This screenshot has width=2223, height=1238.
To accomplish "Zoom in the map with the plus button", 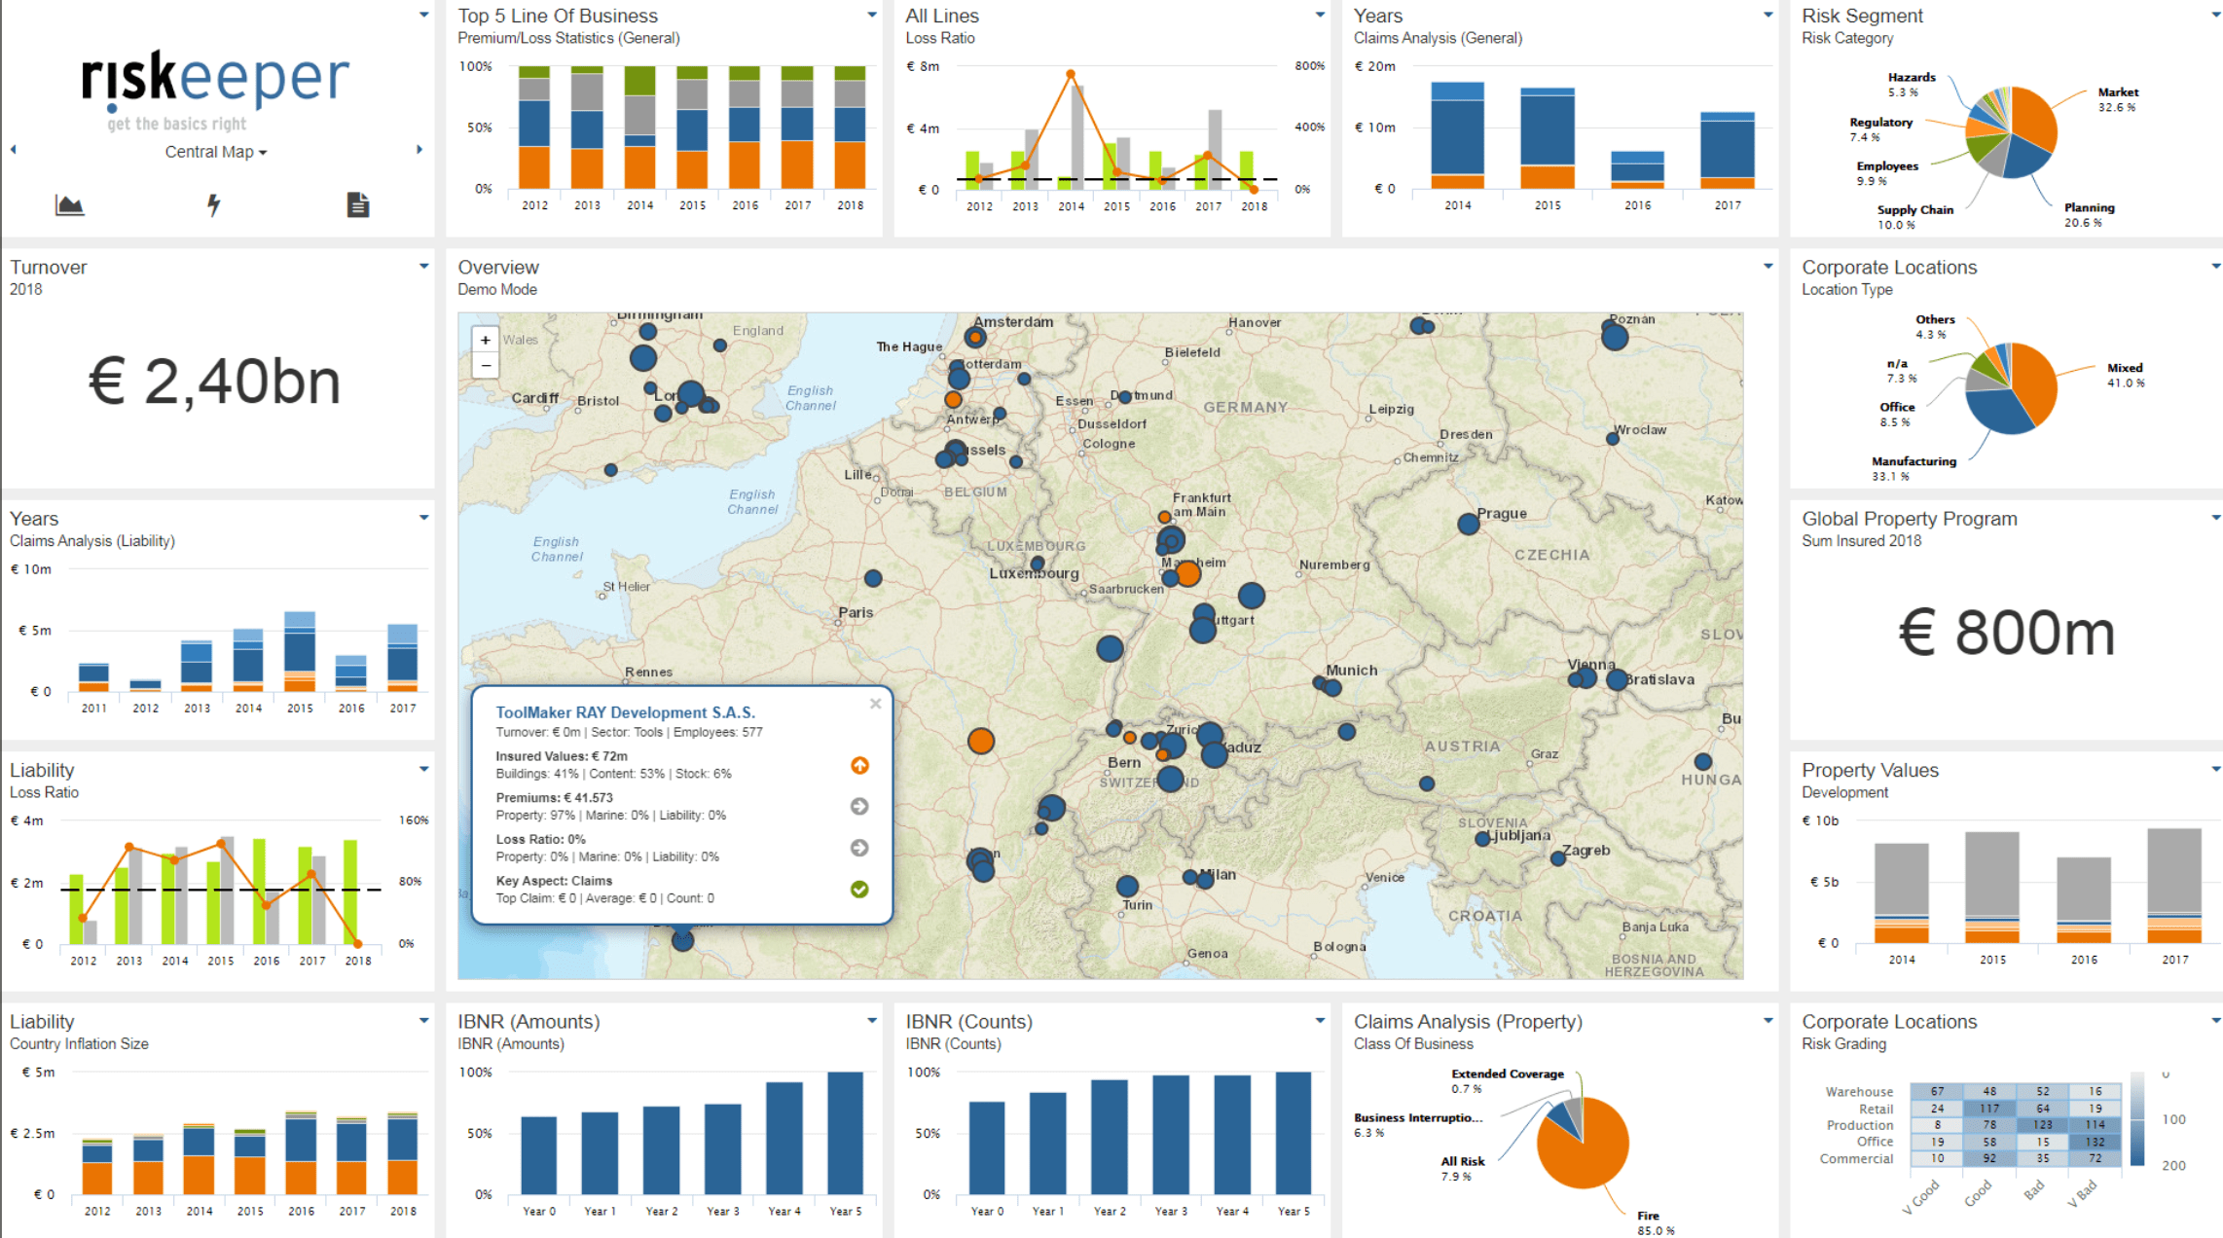I will (486, 340).
